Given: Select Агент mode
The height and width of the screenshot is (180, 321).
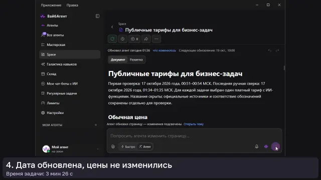Looking at the screenshot, I should coord(145,146).
